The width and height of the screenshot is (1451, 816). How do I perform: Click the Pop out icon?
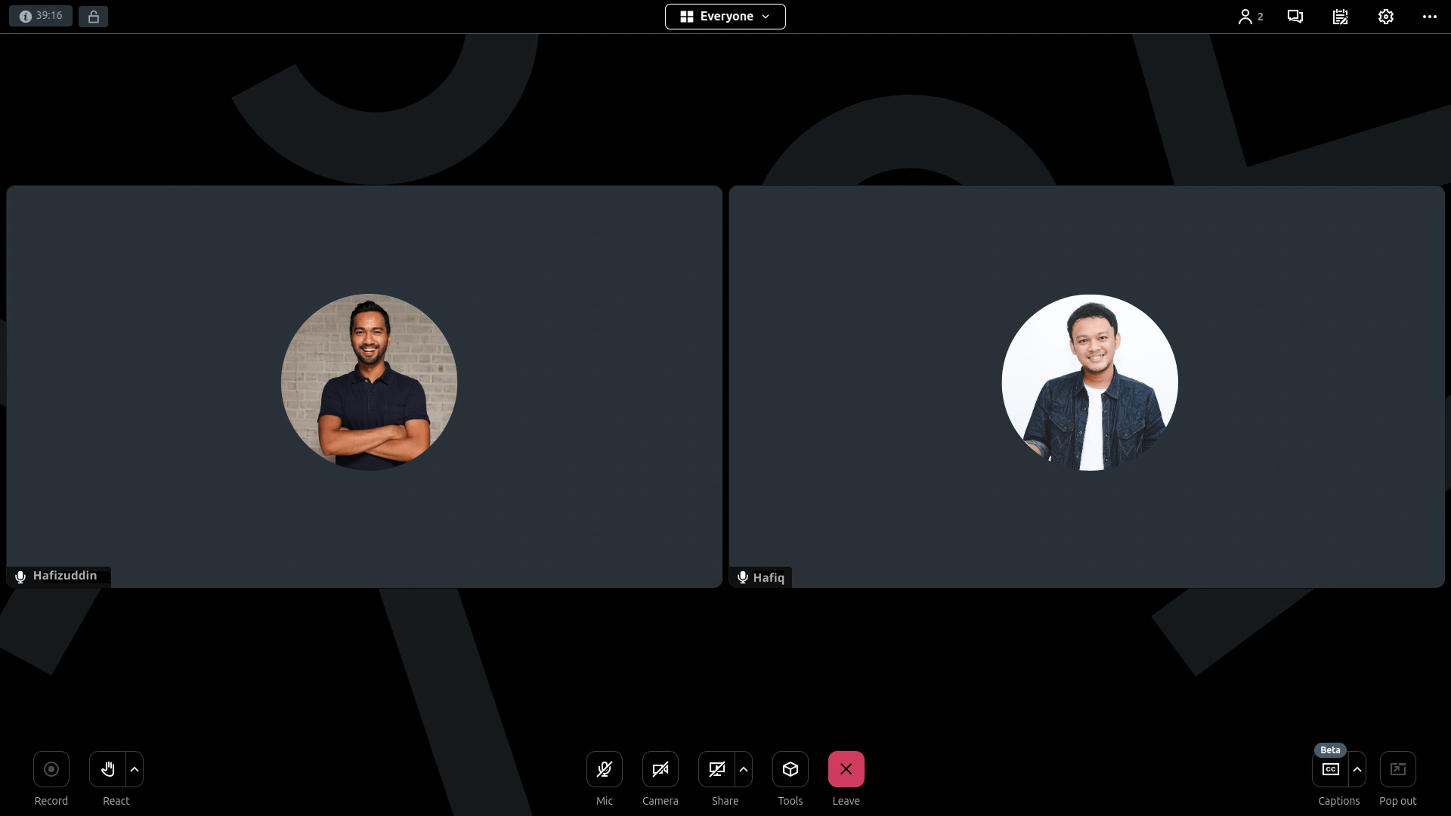(1398, 769)
